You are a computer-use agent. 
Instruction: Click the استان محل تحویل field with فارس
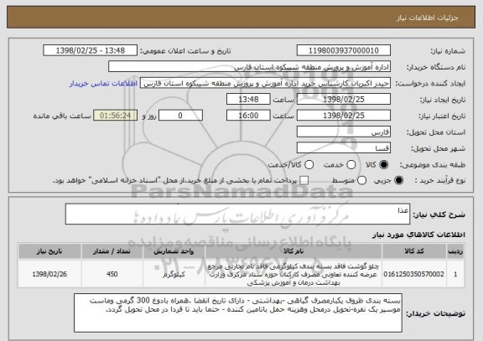point(344,132)
